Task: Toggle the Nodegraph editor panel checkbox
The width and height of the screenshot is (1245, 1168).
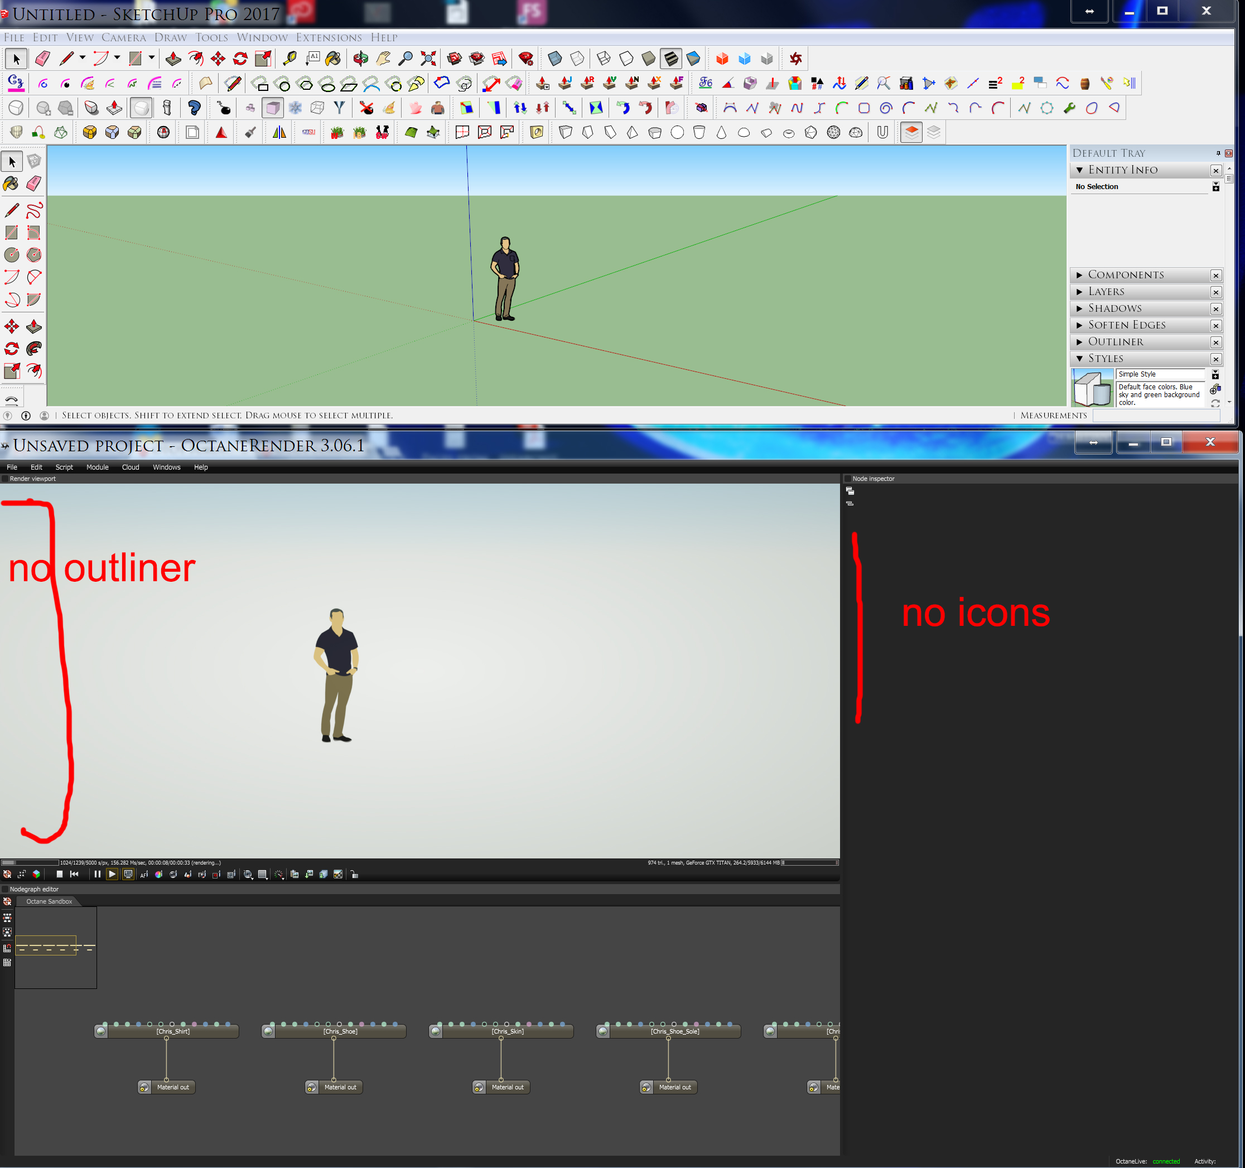Action: click(5, 889)
